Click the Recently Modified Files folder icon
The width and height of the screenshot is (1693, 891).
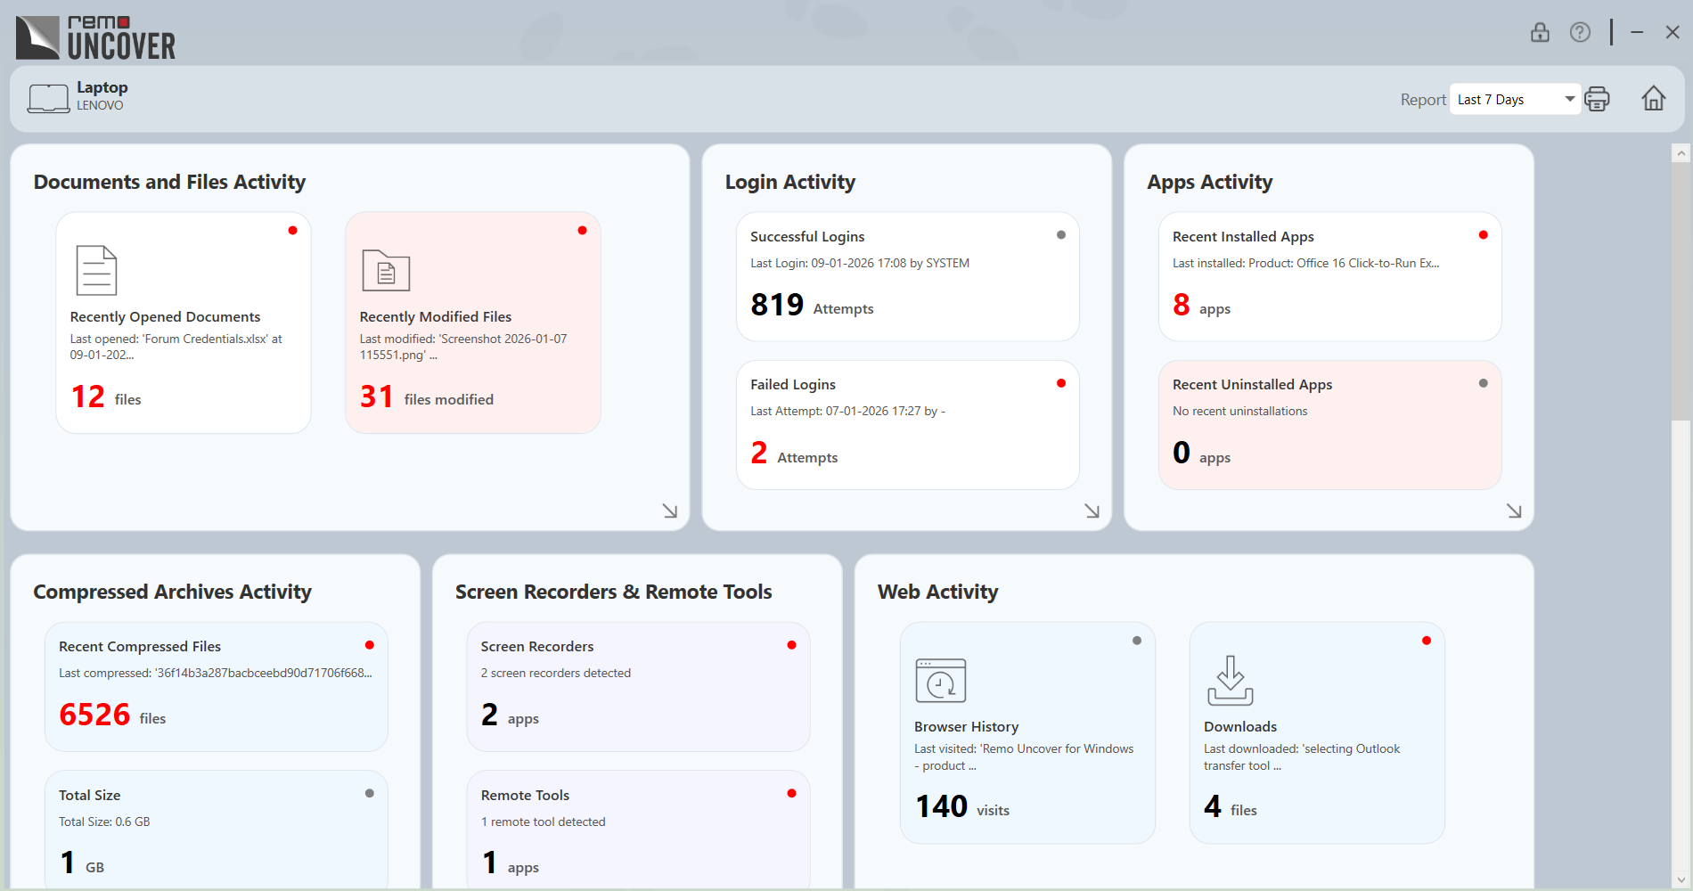tap(386, 271)
